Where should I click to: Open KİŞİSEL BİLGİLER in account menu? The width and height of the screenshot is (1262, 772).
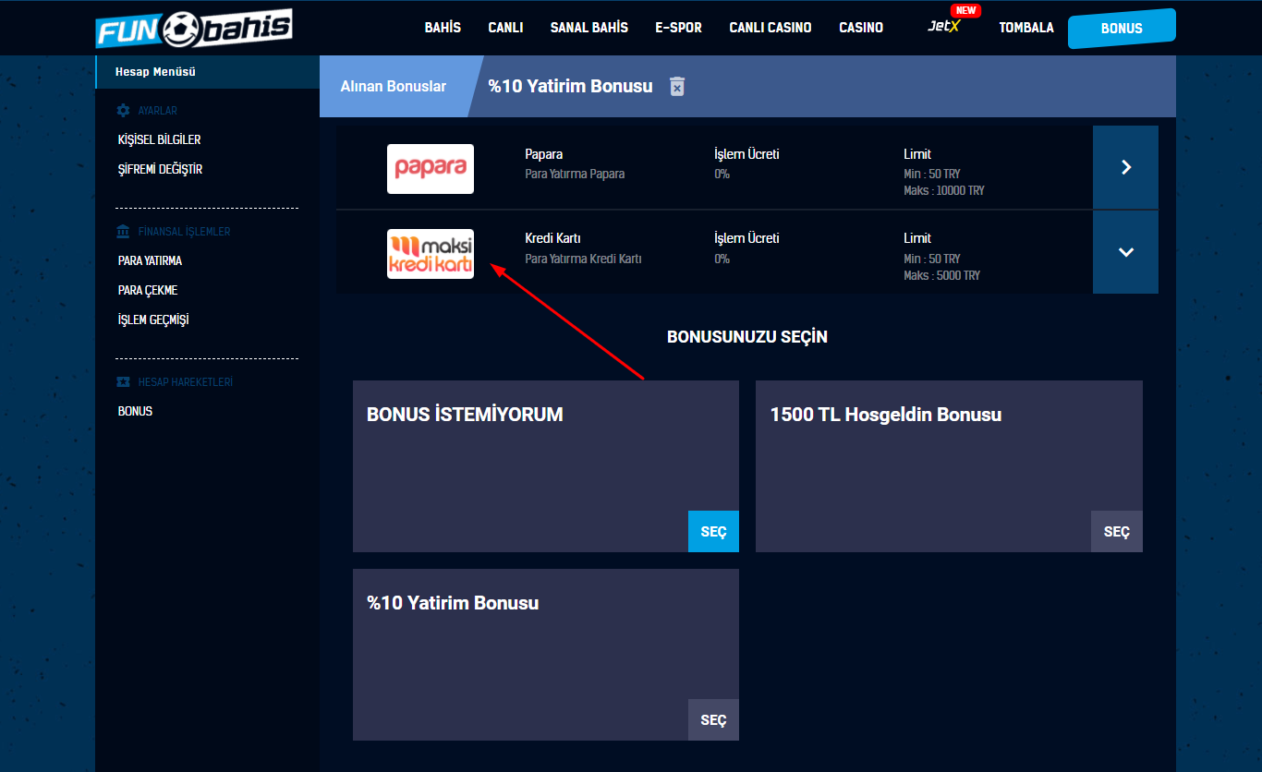coord(159,140)
